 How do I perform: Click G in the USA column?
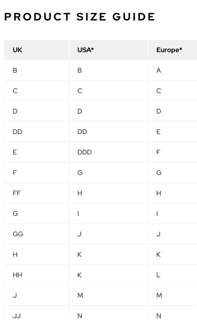pyautogui.click(x=80, y=173)
